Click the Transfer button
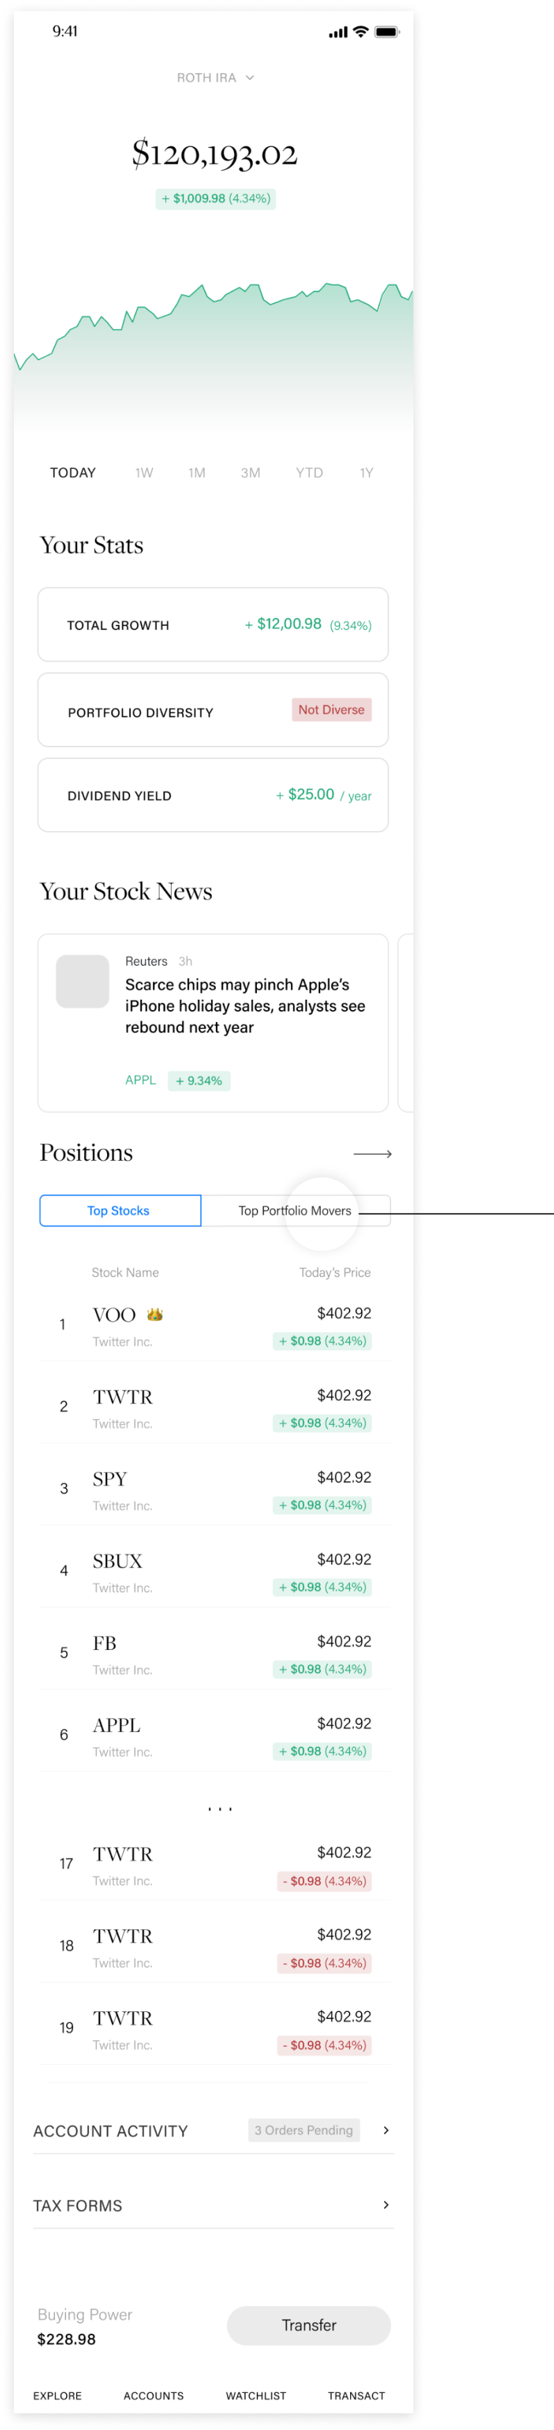 308,2325
